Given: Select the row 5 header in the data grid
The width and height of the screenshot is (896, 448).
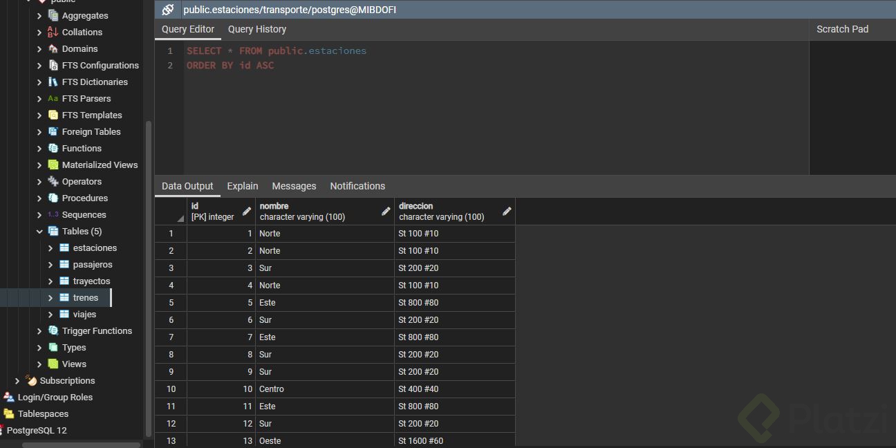Looking at the screenshot, I should tap(171, 303).
